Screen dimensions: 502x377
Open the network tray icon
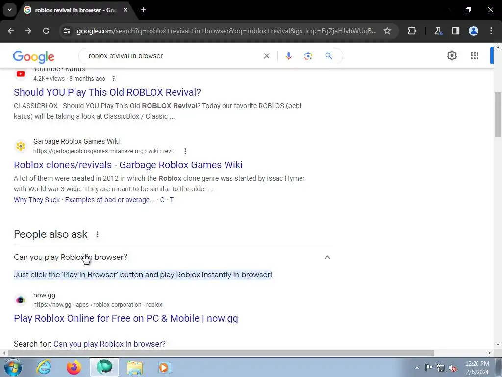click(x=441, y=368)
